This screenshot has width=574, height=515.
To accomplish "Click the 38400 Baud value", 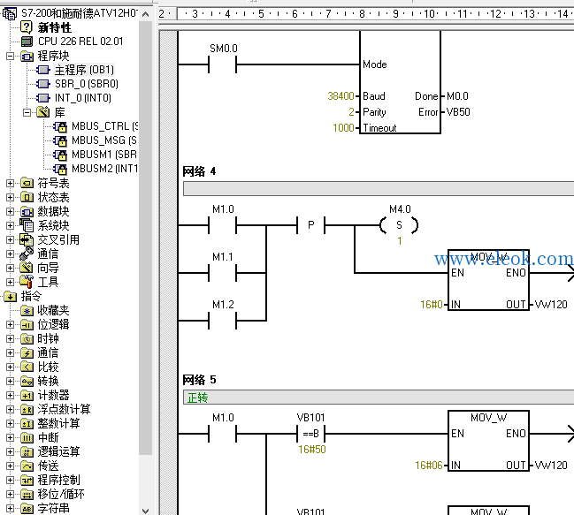I will pyautogui.click(x=341, y=96).
